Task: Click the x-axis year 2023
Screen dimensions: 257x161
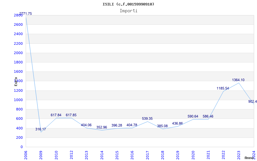Action: pyautogui.click(x=239, y=155)
